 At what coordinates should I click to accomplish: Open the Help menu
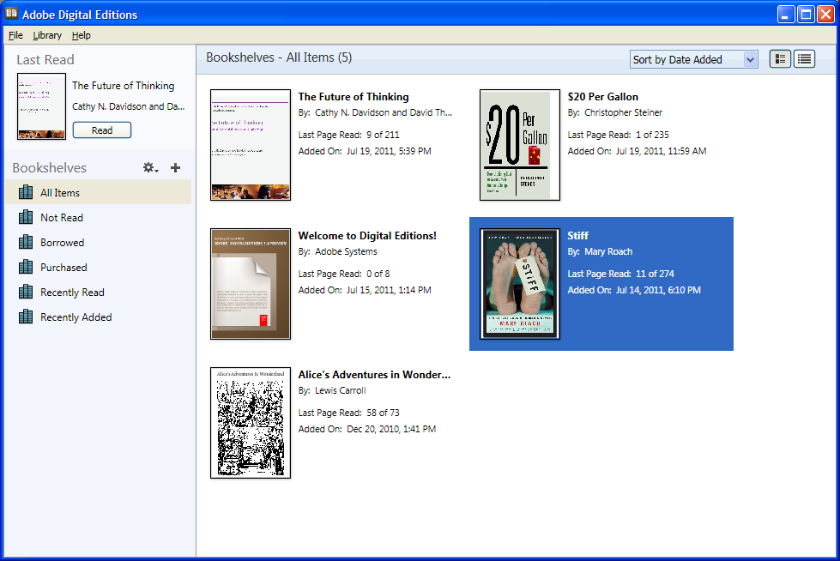[81, 35]
